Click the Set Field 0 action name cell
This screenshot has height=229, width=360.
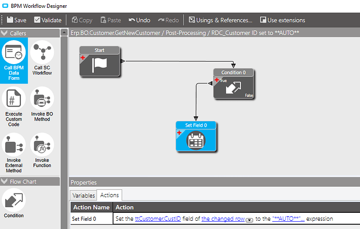coord(92,219)
